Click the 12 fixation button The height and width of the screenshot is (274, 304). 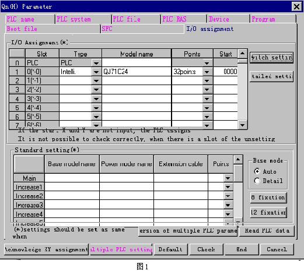tap(268, 212)
